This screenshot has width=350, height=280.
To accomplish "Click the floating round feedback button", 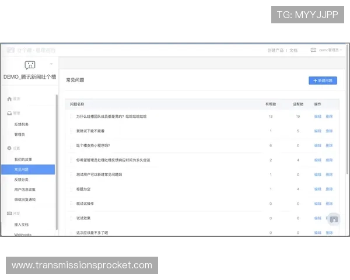I will [334, 219].
